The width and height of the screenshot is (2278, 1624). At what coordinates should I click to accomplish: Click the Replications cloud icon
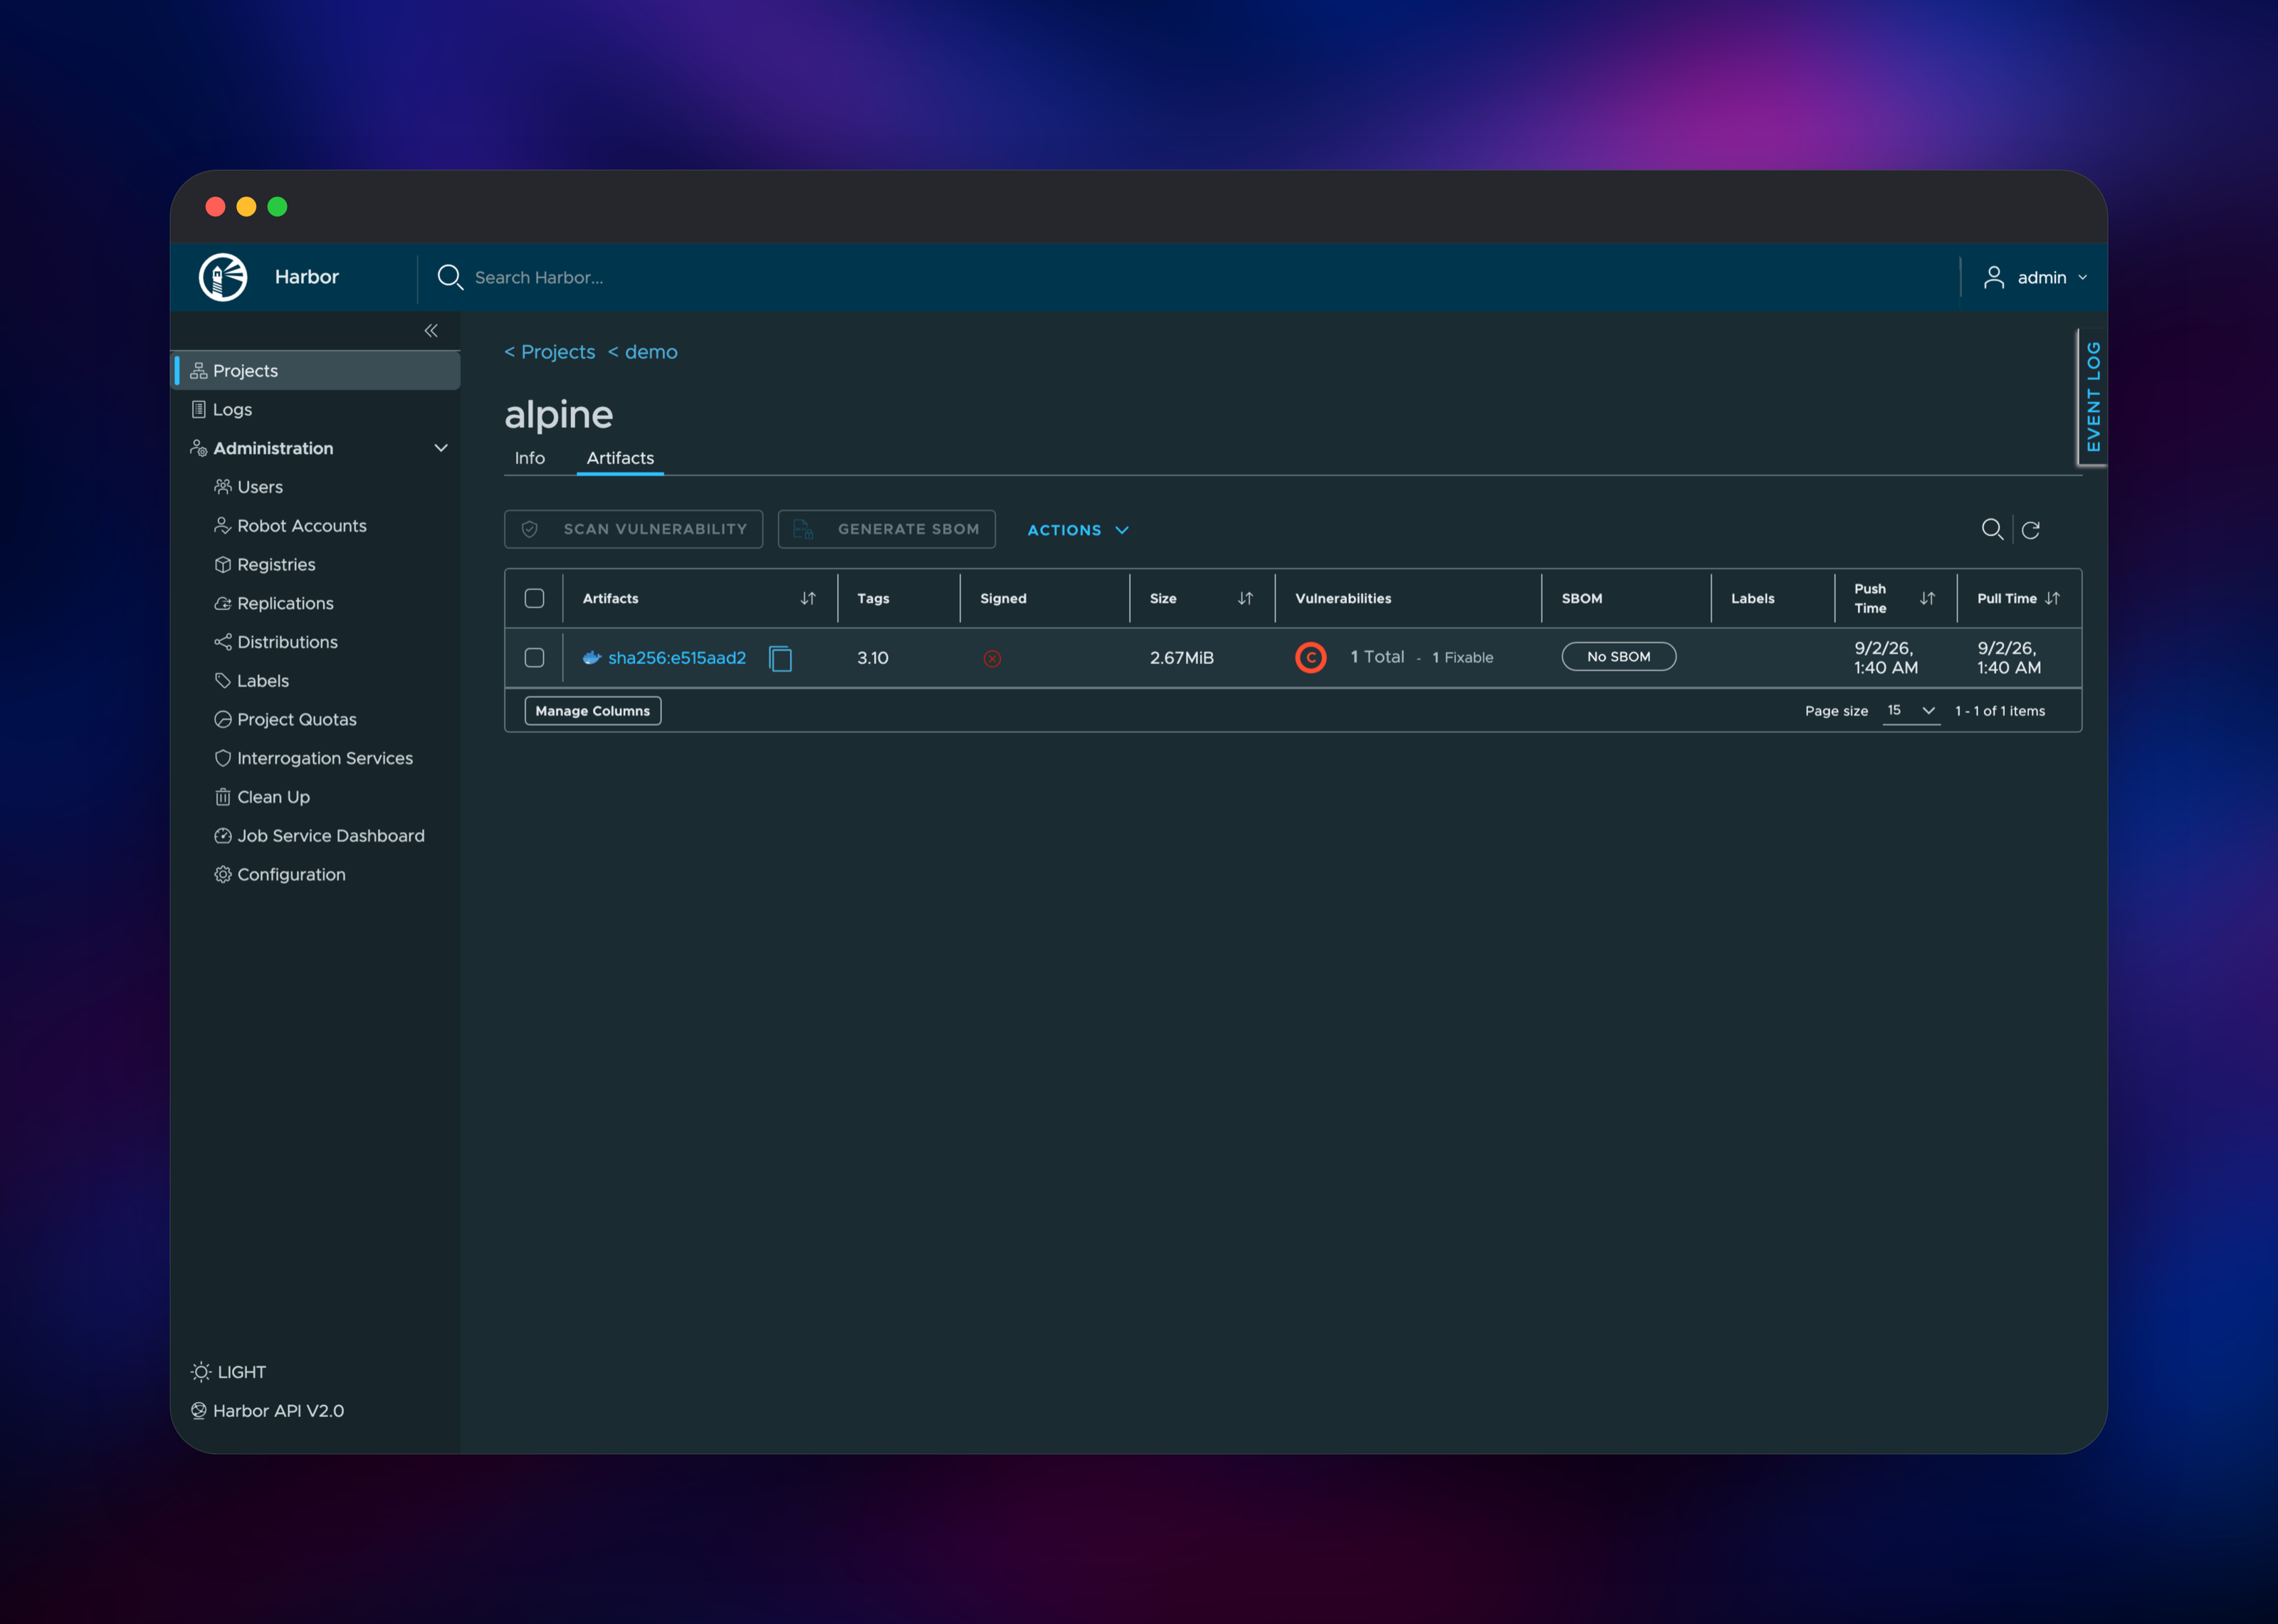pyautogui.click(x=223, y=604)
